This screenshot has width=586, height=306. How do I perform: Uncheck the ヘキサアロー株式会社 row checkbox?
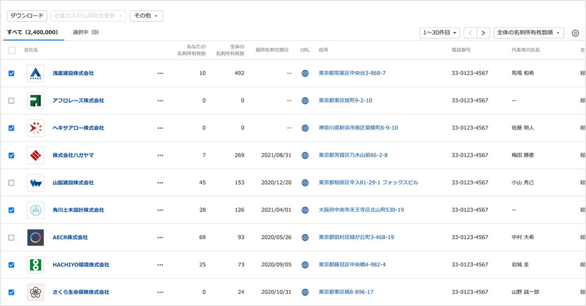coord(12,128)
